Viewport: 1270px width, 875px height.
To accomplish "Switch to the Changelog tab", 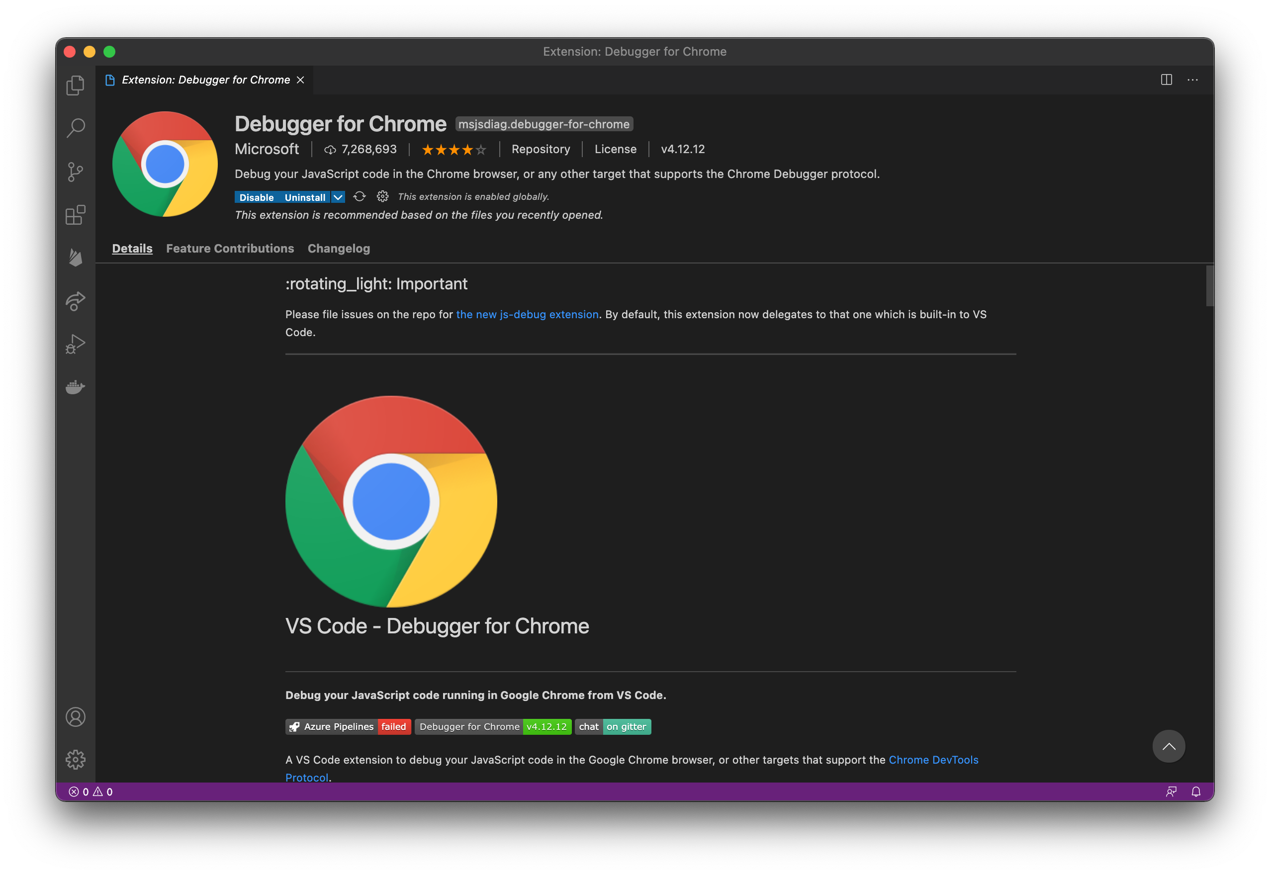I will click(x=338, y=249).
